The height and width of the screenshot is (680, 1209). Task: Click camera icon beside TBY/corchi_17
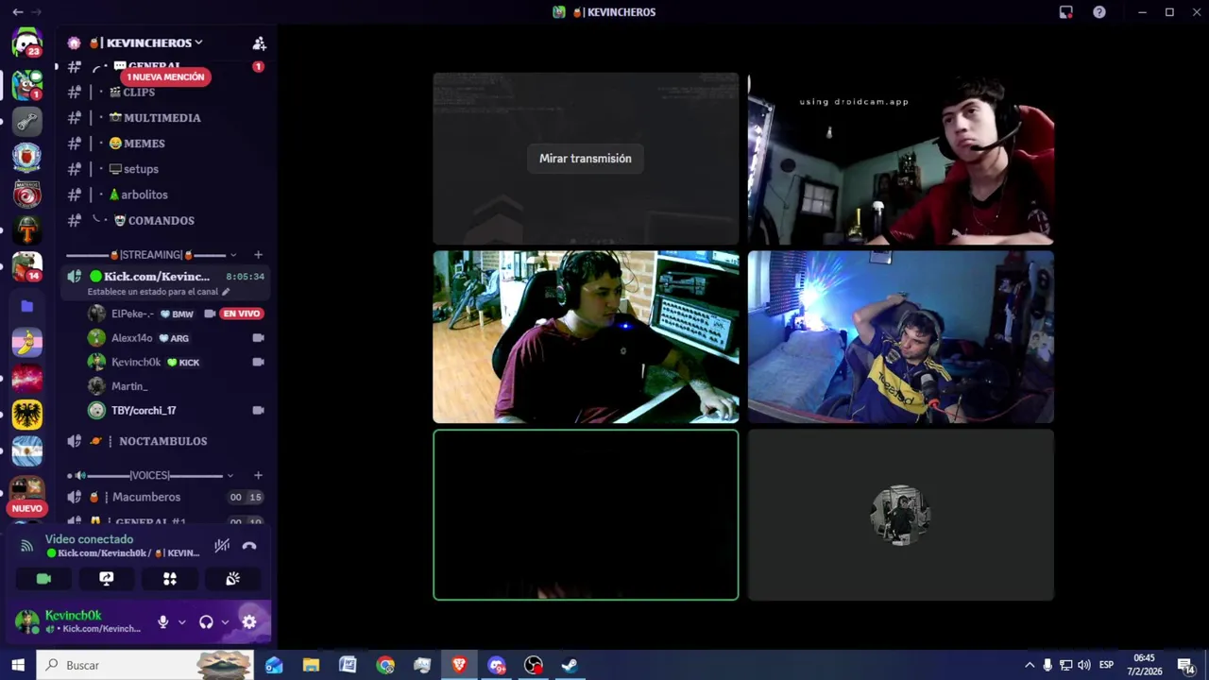259,411
